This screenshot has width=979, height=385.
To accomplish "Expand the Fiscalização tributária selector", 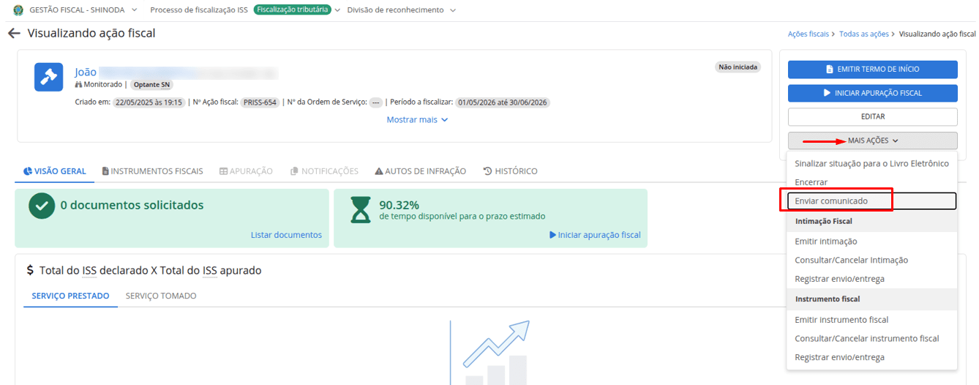I will tap(297, 10).
